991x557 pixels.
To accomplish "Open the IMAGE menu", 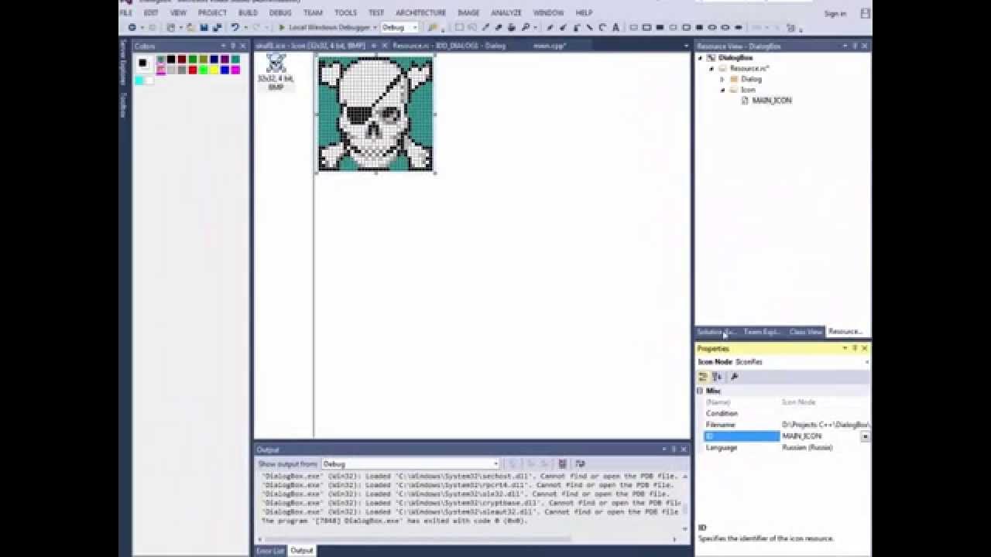I will coord(468,13).
